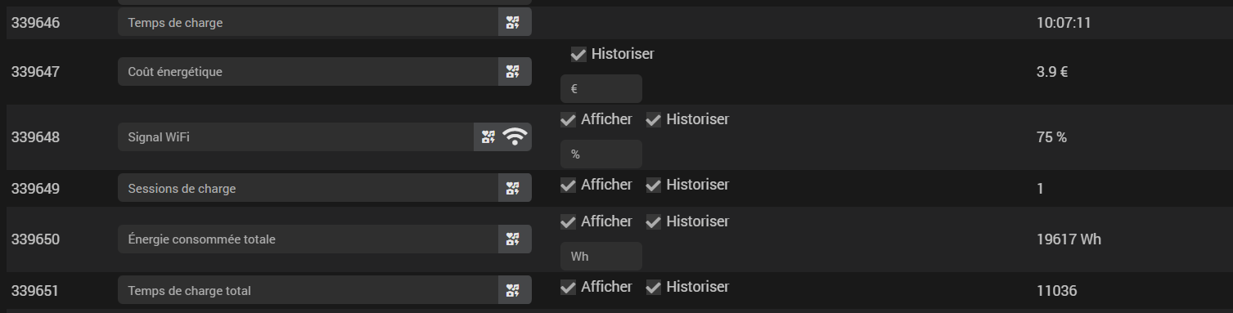1233x313 pixels.
Task: Edit the € unit field
Action: pos(601,89)
